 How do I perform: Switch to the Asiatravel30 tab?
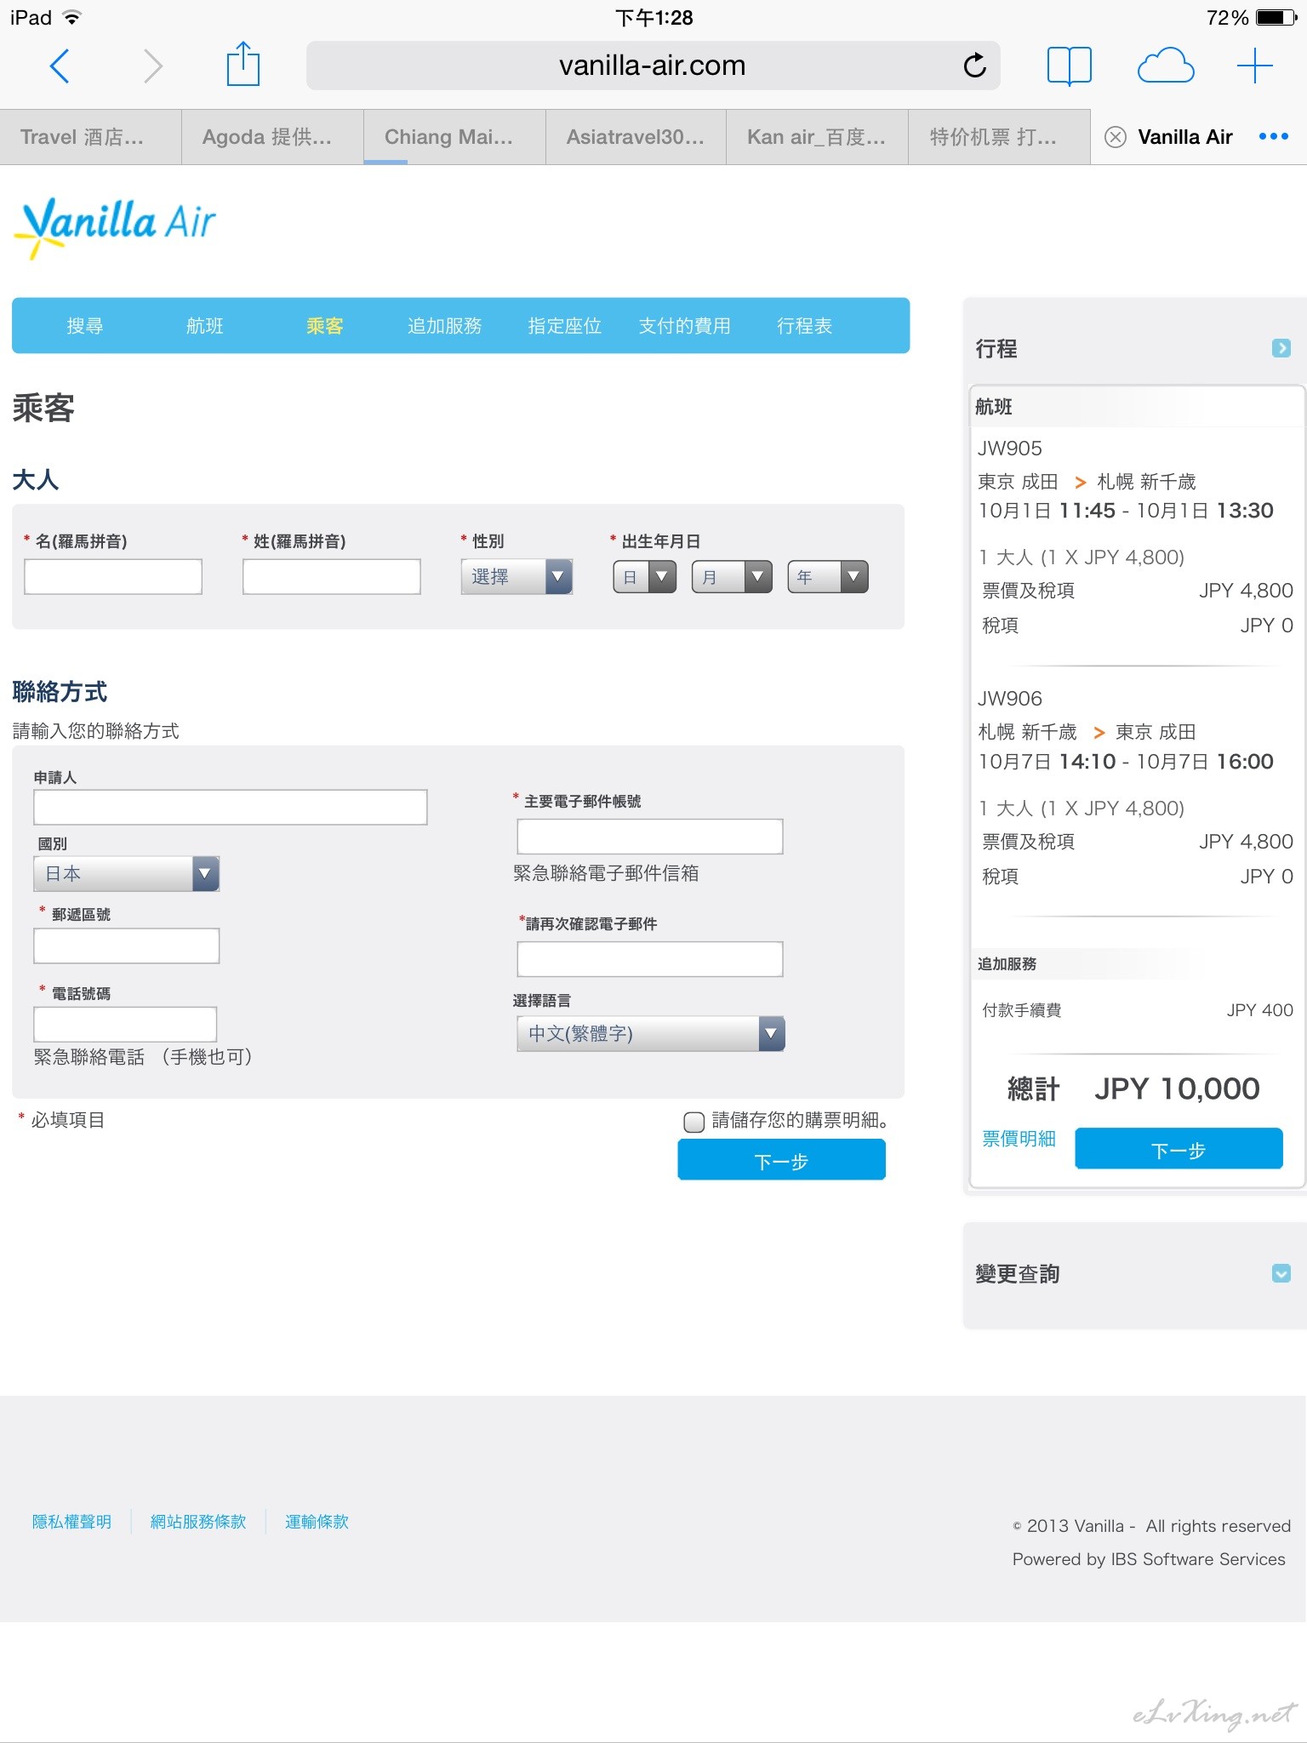[x=636, y=137]
